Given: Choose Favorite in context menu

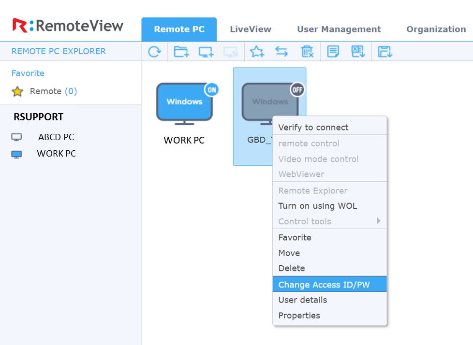Looking at the screenshot, I should coord(329,237).
